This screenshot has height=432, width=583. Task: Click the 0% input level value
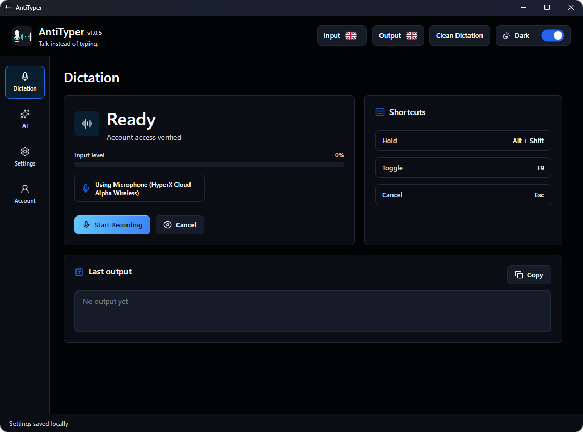[339, 155]
